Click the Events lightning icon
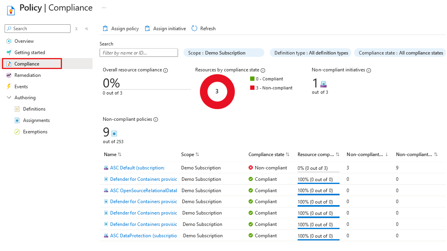447x251 pixels. (x=9, y=87)
